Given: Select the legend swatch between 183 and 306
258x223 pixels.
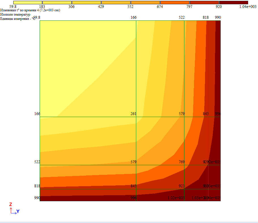Looking at the screenshot, I should click(57, 2).
